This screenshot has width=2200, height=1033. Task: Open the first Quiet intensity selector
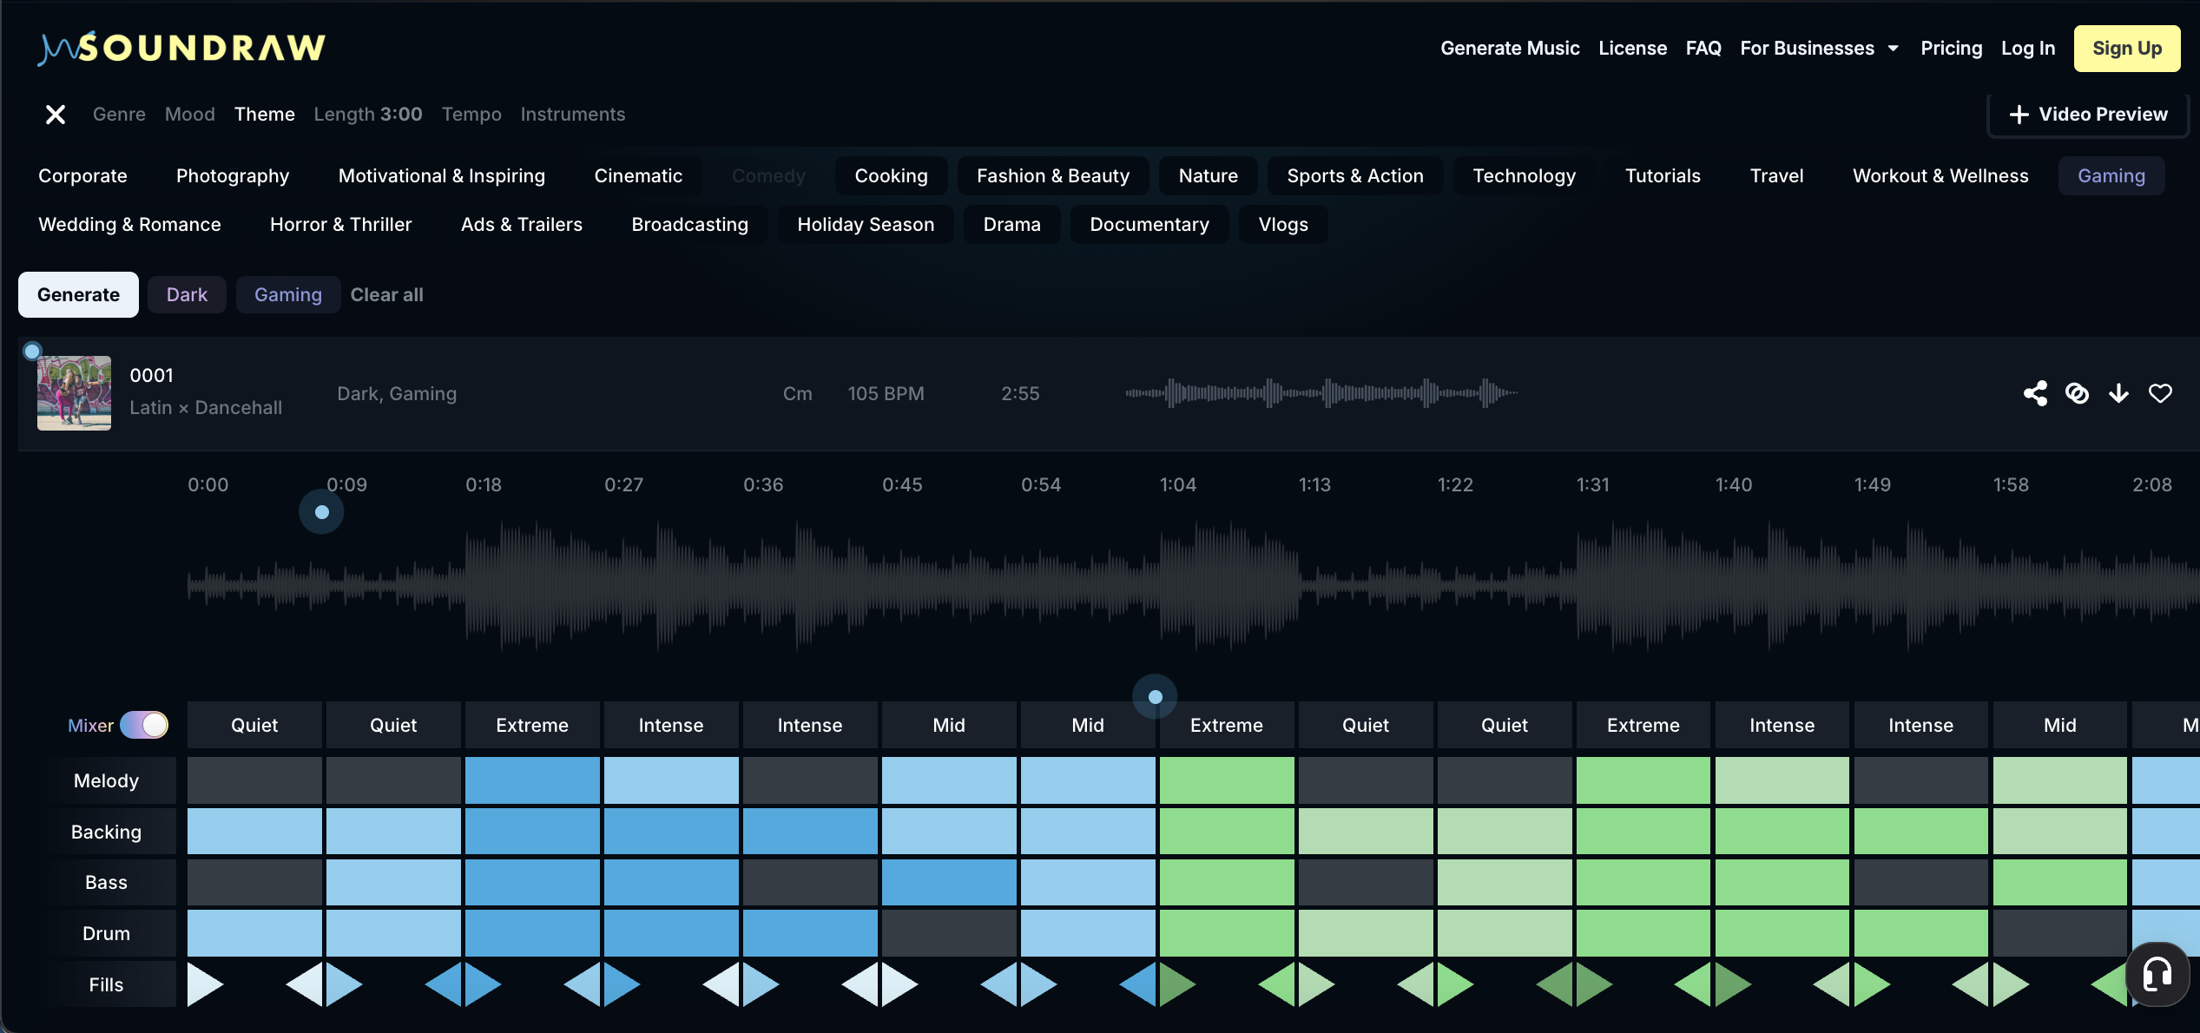254,725
